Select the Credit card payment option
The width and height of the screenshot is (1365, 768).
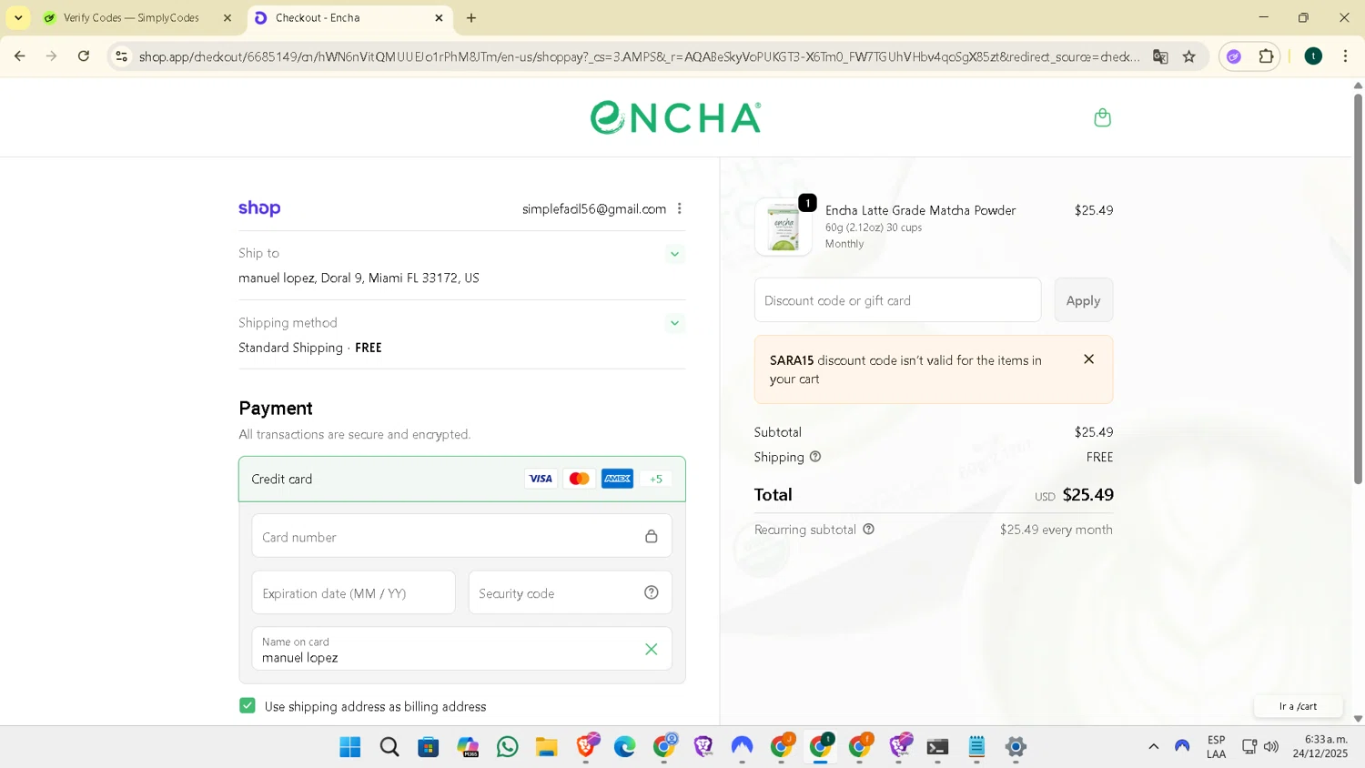coord(462,479)
